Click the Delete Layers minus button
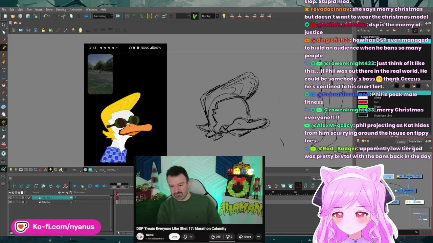 pos(64,193)
